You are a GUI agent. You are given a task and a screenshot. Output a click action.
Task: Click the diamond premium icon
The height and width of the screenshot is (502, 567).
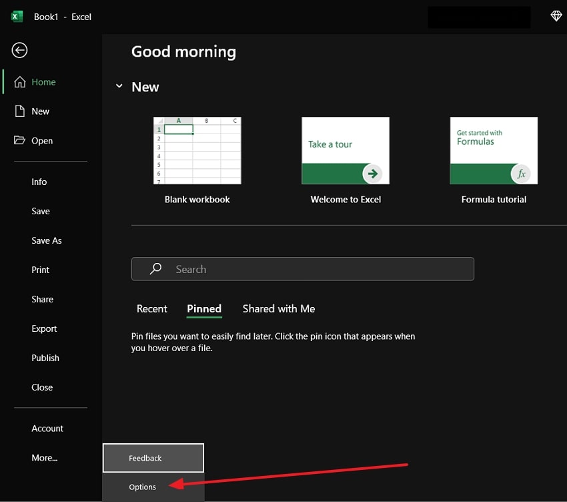pos(556,16)
